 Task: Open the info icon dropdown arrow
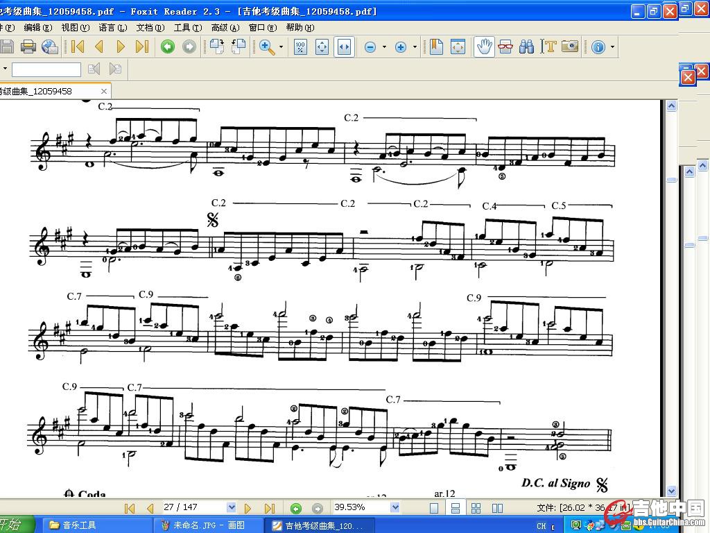point(613,46)
